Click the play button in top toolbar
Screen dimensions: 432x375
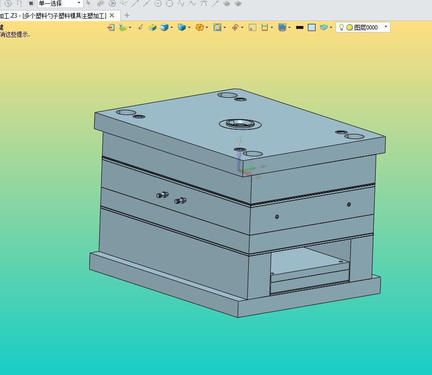click(x=112, y=3)
